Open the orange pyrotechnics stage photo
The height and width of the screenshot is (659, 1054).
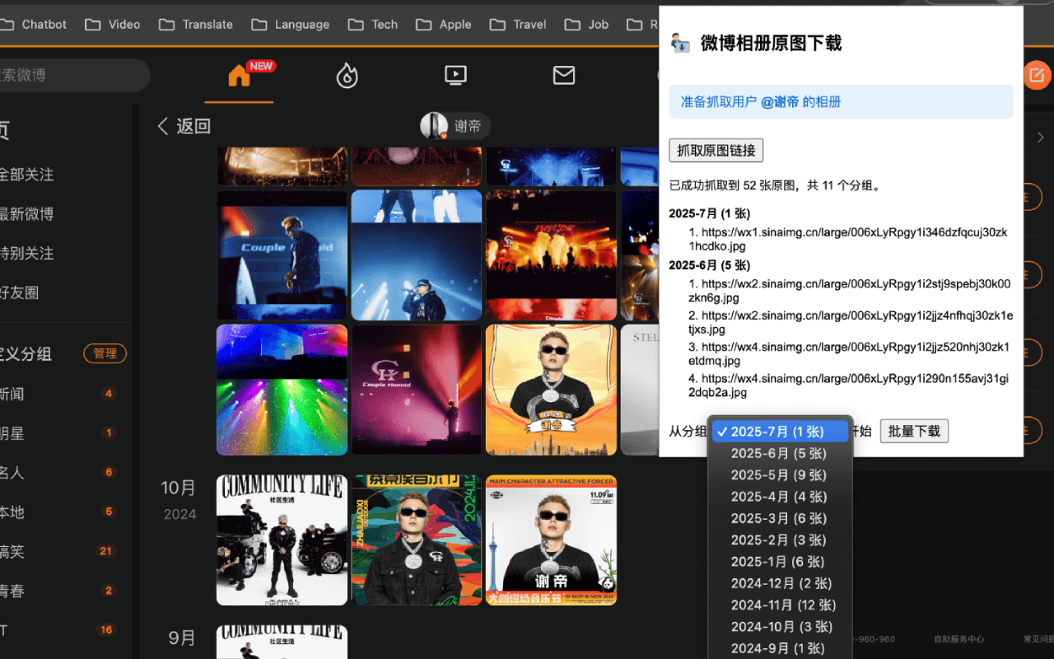tap(551, 255)
